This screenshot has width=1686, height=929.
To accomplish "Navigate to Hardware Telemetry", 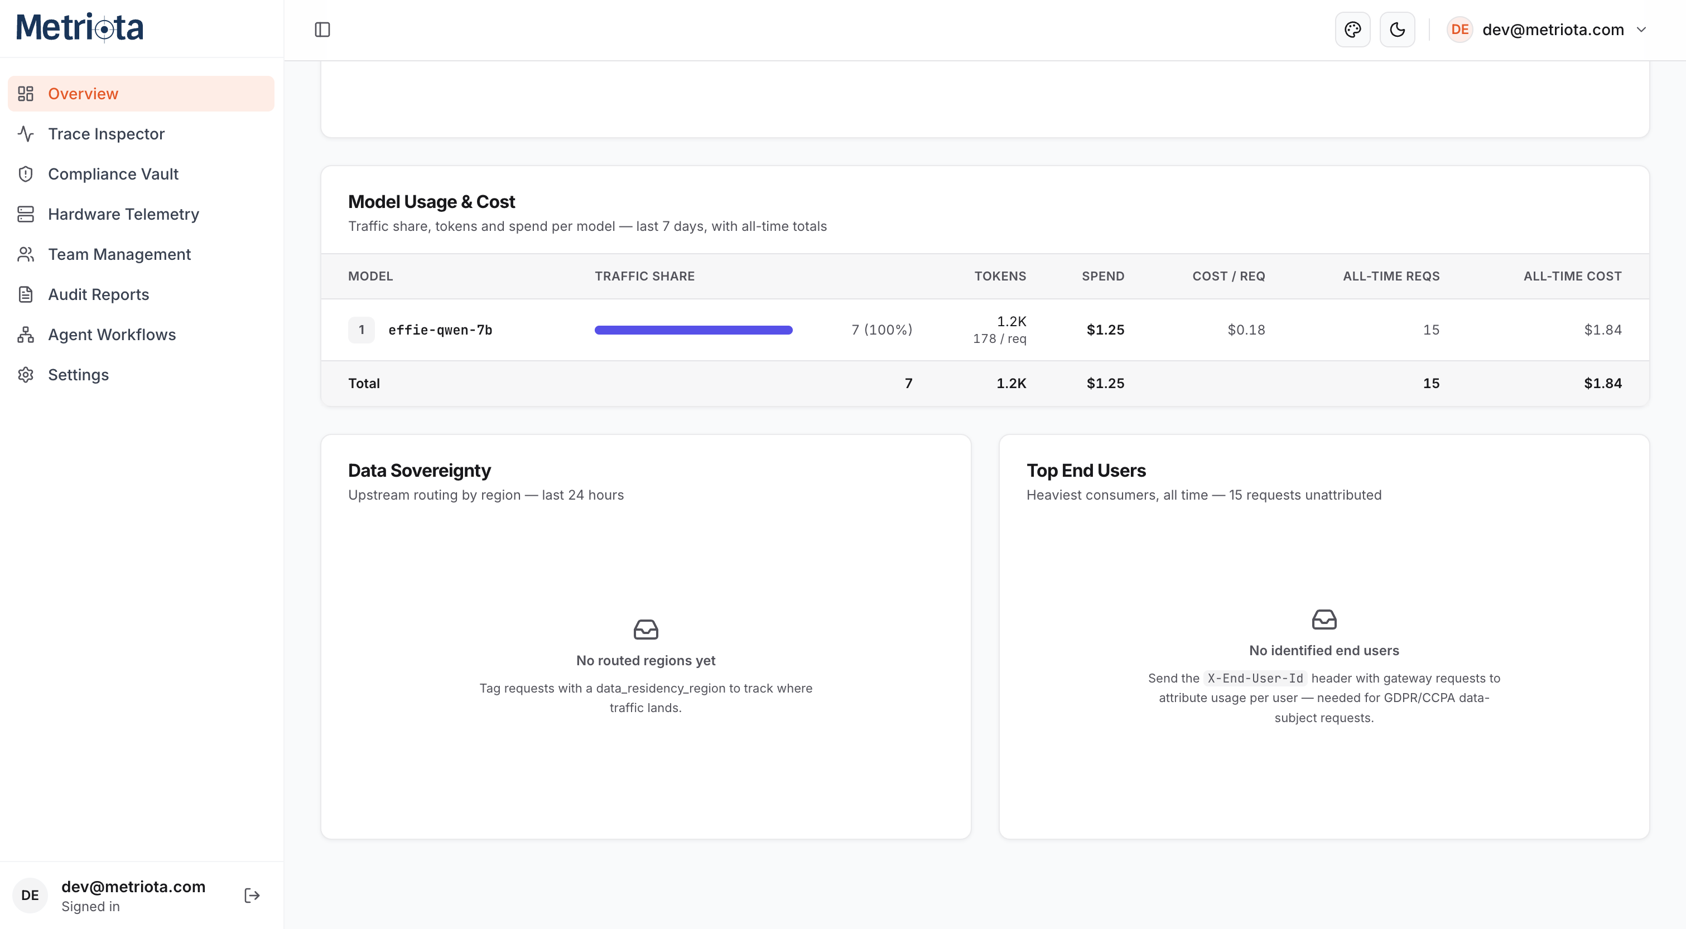I will point(141,214).
